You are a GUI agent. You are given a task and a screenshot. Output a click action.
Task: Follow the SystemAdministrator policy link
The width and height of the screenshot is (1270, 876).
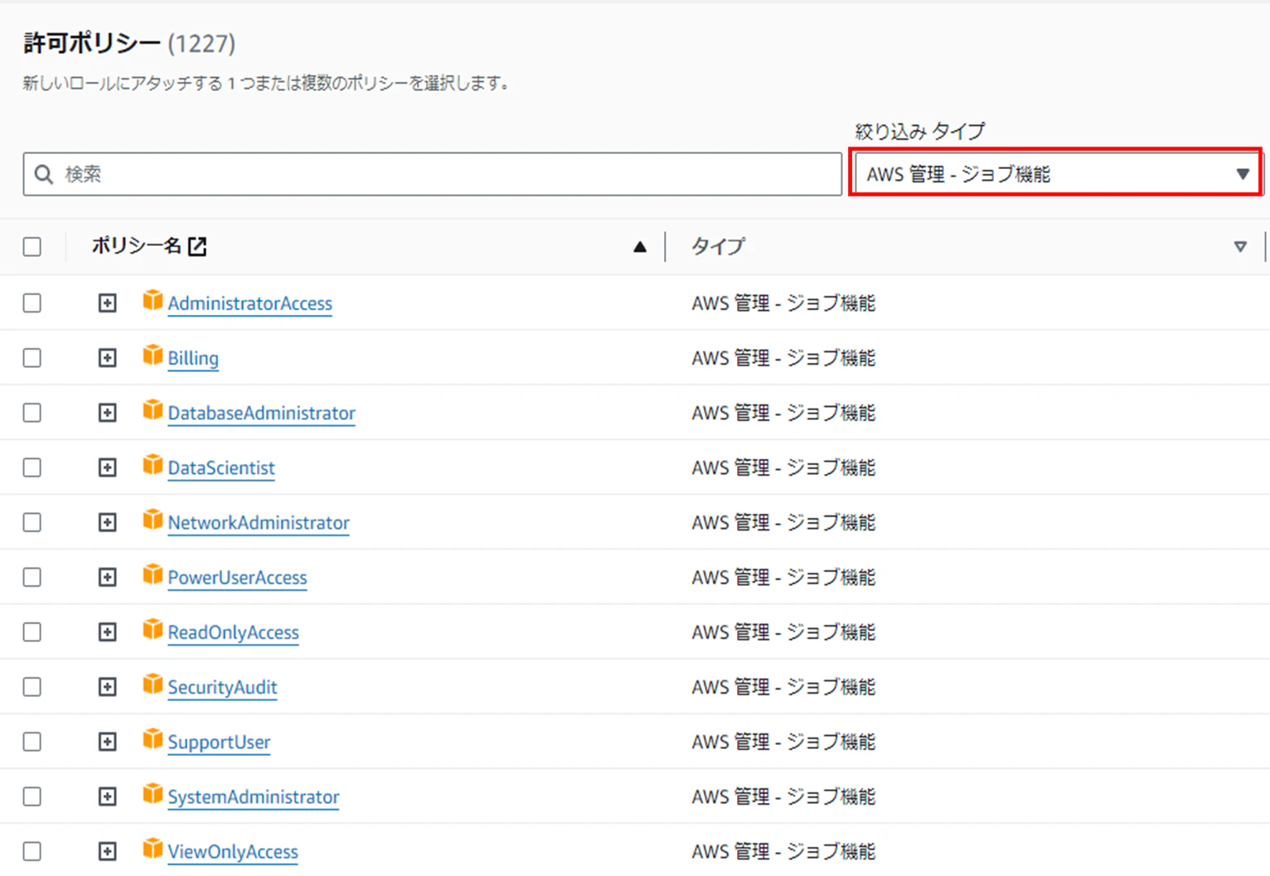pos(254,796)
